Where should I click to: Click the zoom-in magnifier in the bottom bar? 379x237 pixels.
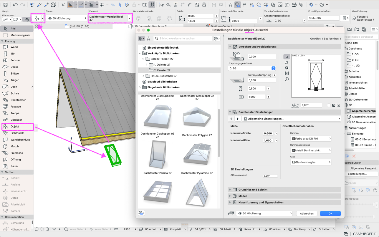point(47,229)
